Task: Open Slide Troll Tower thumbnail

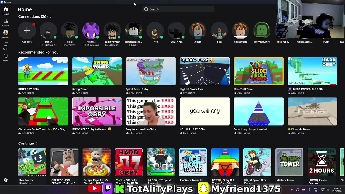Action: pyautogui.click(x=258, y=71)
